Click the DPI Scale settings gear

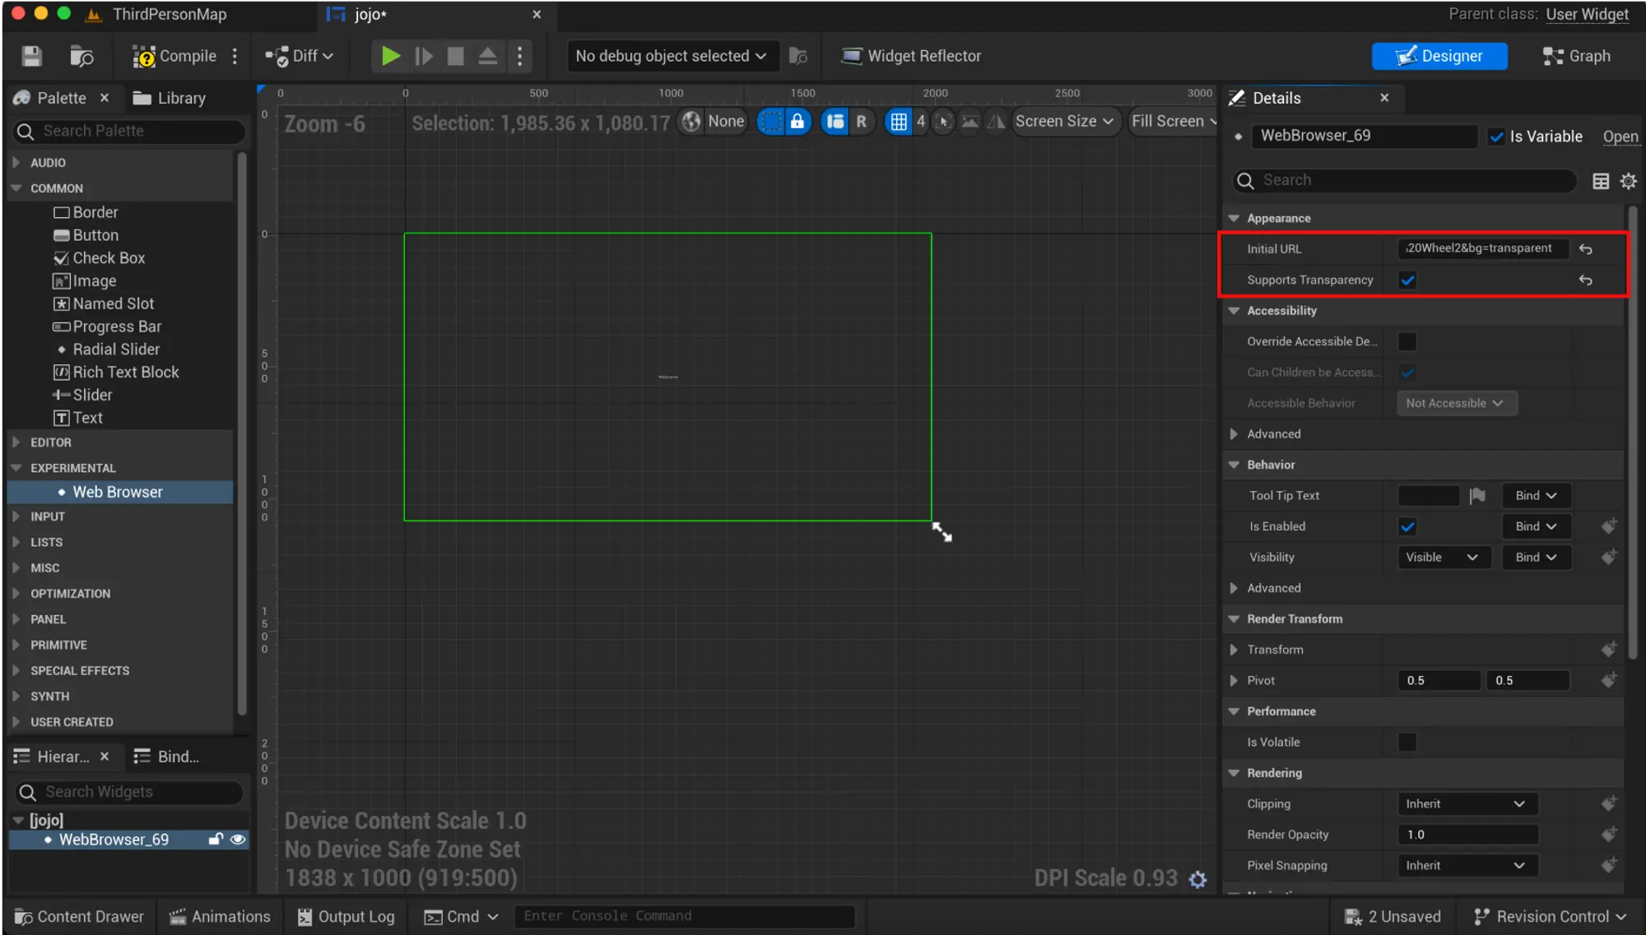coord(1197,879)
